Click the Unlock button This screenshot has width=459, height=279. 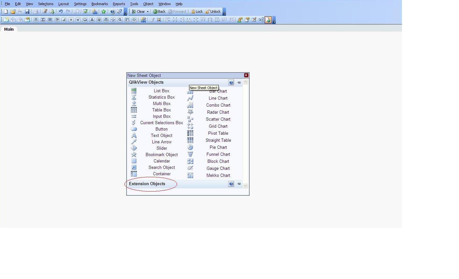click(x=213, y=11)
